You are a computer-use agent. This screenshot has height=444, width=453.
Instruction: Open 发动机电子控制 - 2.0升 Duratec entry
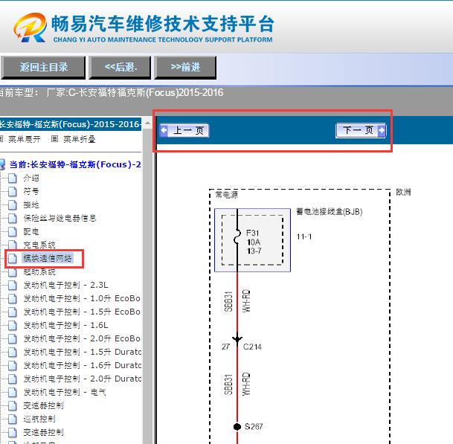coord(82,379)
